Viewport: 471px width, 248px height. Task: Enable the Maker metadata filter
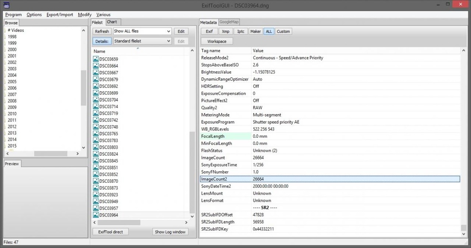tap(255, 32)
